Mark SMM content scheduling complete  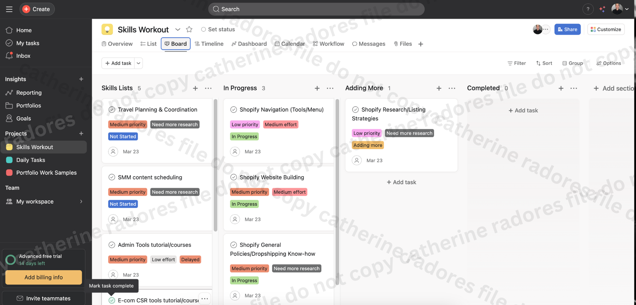pyautogui.click(x=112, y=177)
